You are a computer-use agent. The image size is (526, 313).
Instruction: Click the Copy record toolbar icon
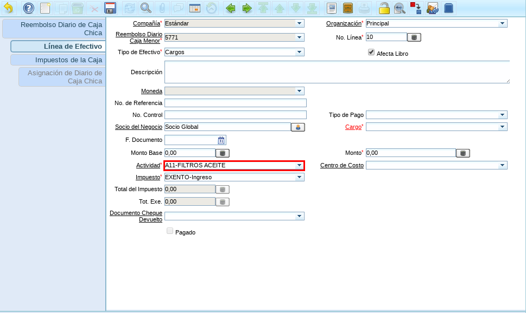[61, 8]
